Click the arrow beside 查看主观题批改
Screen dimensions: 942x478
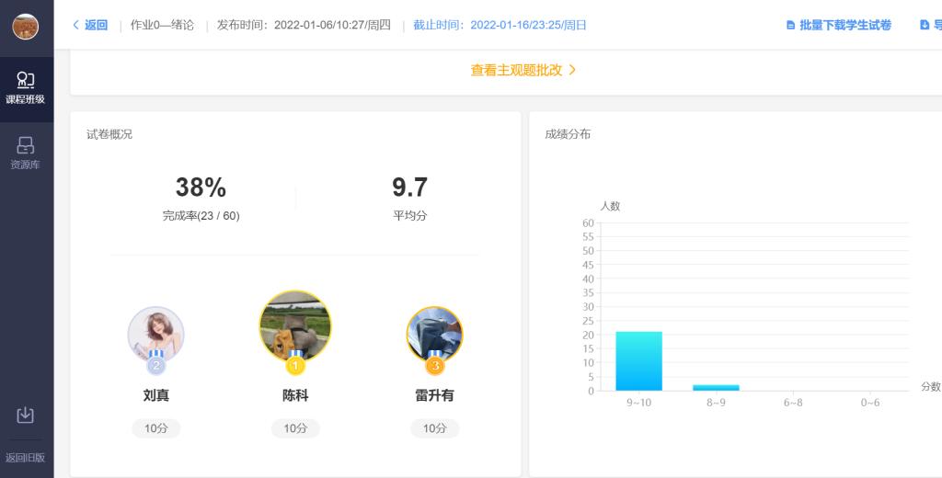coord(572,70)
